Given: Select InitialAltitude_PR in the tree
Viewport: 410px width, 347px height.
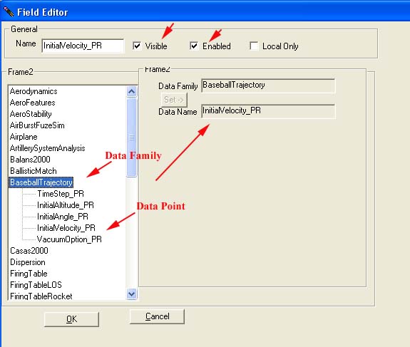Looking at the screenshot, I should point(66,205).
